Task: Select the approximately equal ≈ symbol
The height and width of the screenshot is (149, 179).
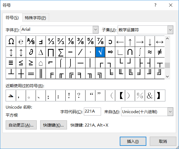Action: tap(150, 52)
